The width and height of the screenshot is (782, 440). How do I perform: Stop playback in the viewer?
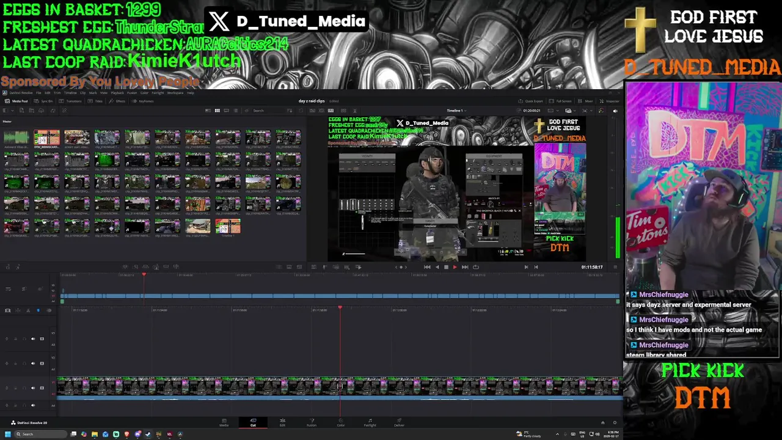446,267
